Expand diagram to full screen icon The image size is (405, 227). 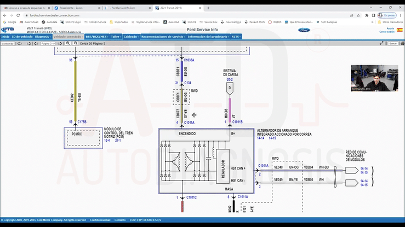pos(381,43)
